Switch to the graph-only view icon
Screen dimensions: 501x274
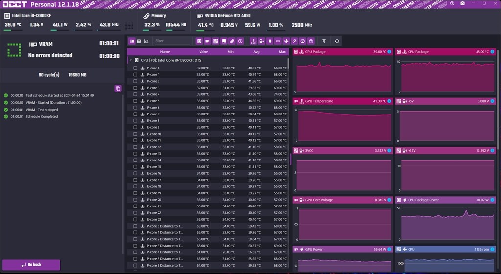pos(146,41)
